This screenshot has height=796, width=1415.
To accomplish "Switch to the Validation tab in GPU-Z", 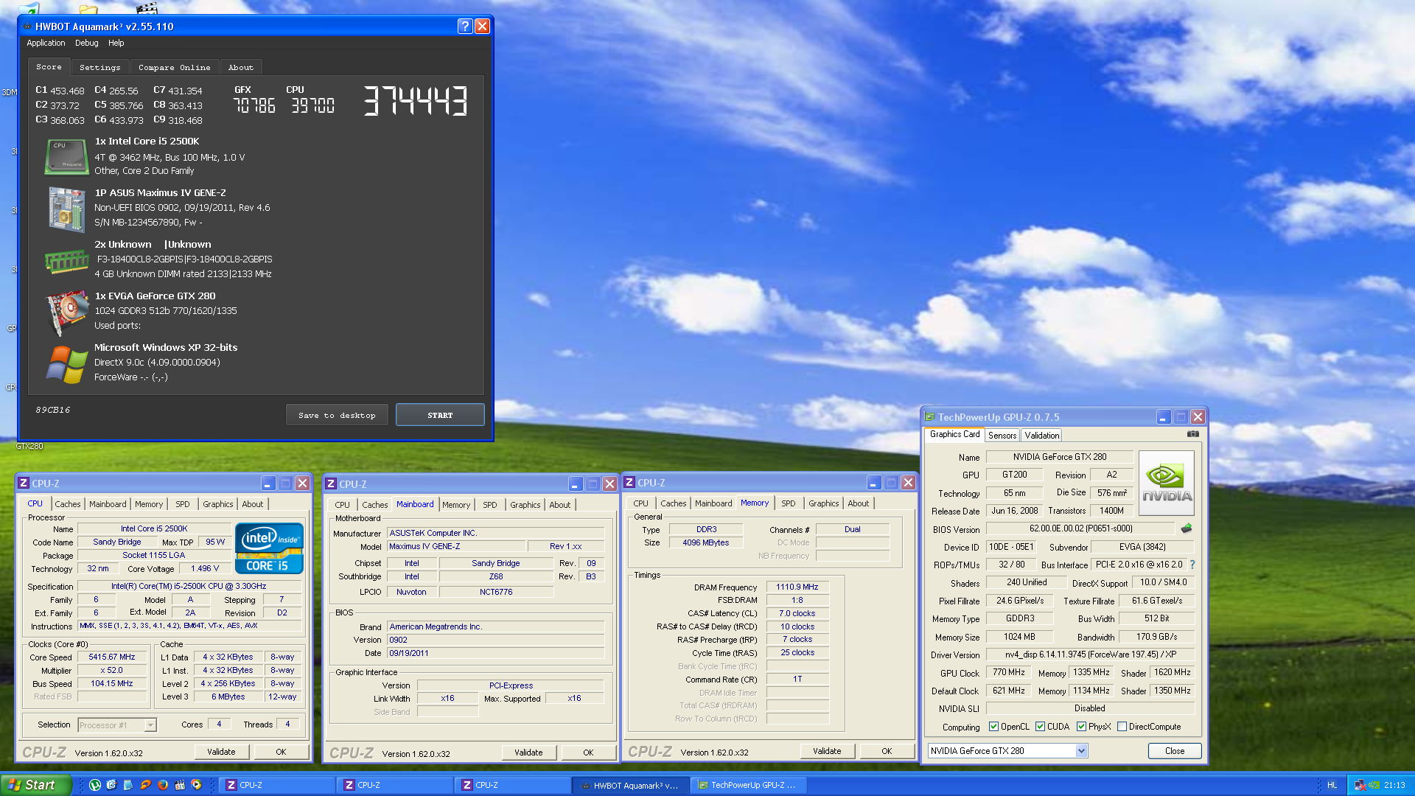I will pyautogui.click(x=1041, y=436).
